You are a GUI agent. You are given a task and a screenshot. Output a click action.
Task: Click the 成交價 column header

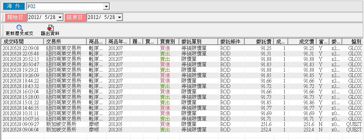click(x=302, y=41)
